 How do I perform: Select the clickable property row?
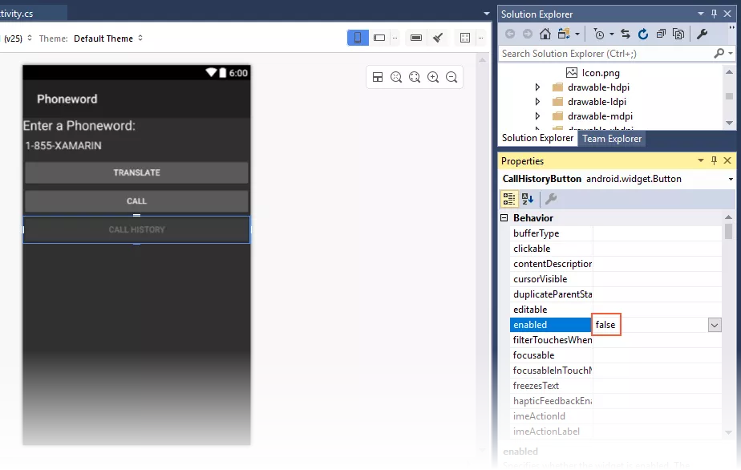(x=615, y=249)
